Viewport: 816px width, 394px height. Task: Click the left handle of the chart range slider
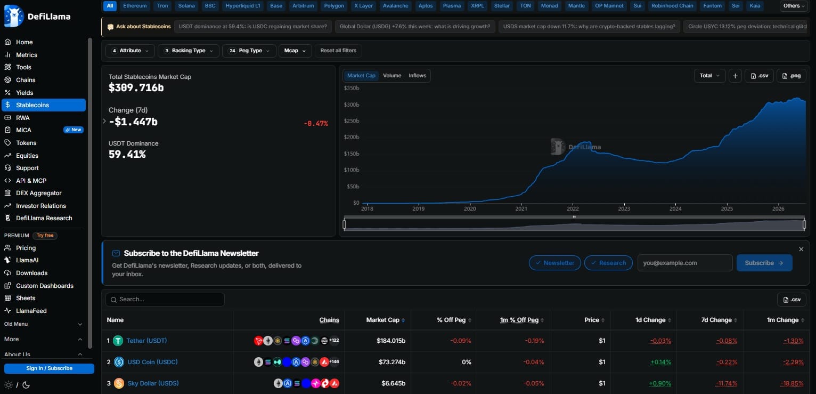345,224
